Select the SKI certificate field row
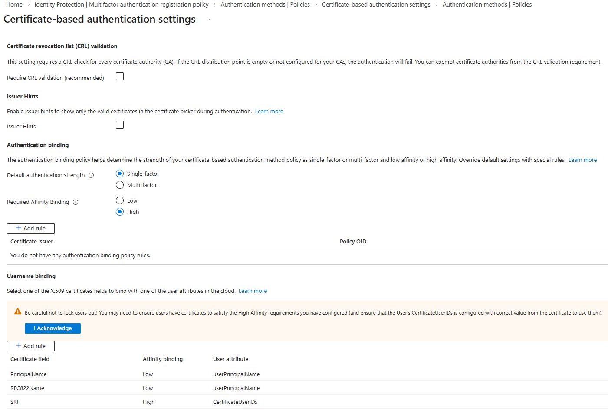 coord(14,402)
